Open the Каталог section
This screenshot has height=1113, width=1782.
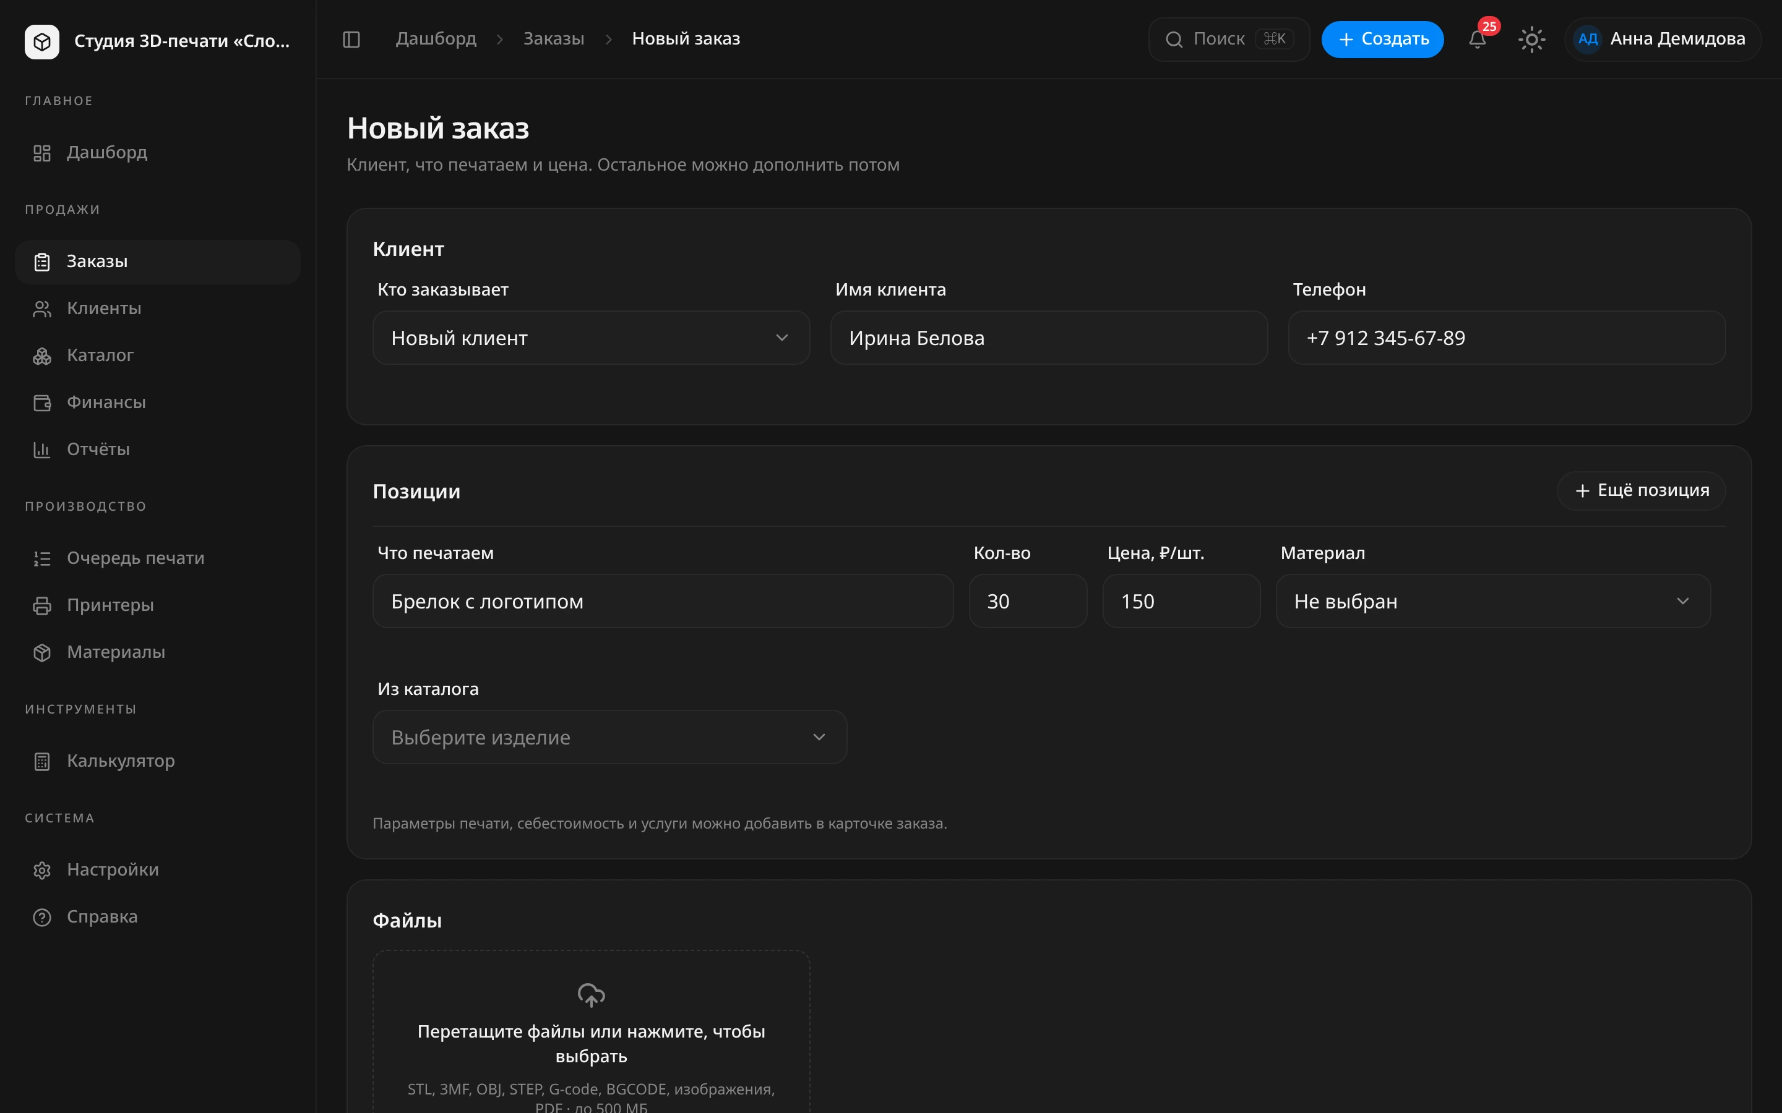[x=158, y=356]
